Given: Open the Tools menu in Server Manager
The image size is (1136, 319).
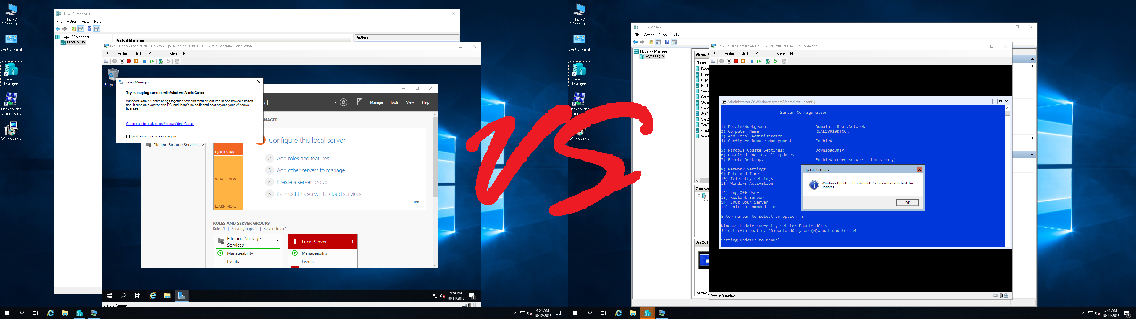Looking at the screenshot, I should tap(394, 102).
